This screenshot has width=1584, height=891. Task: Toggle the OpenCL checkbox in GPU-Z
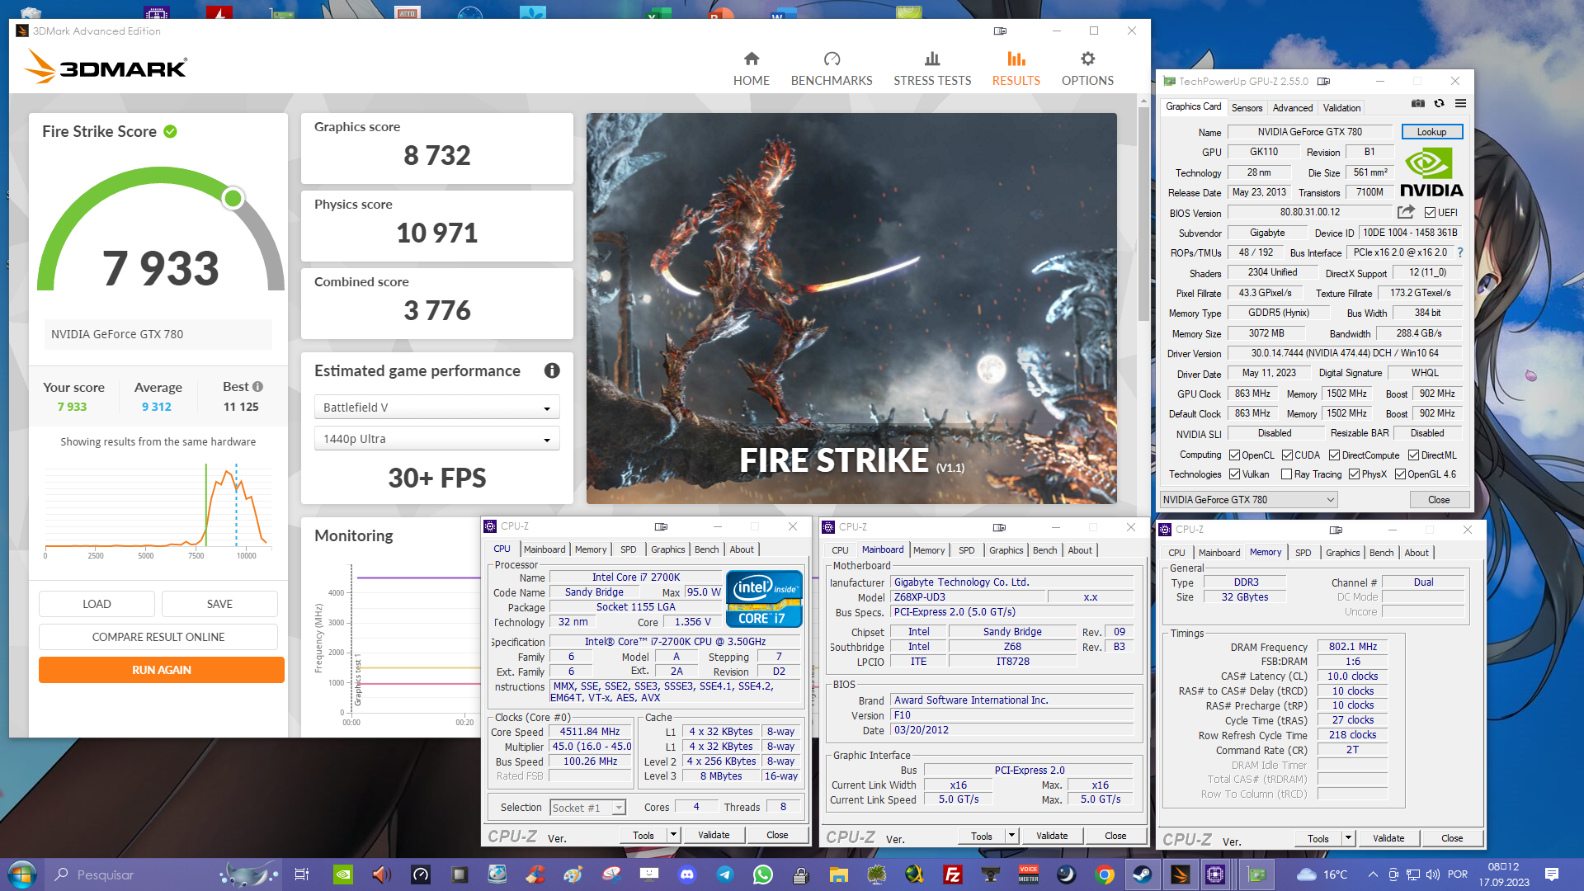[1234, 455]
